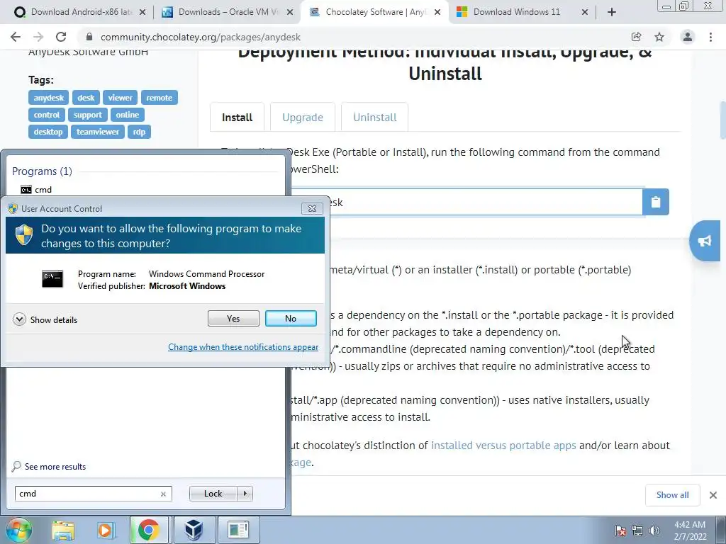Click Action Center flag in system tray
This screenshot has height=544, width=726.
point(620,531)
